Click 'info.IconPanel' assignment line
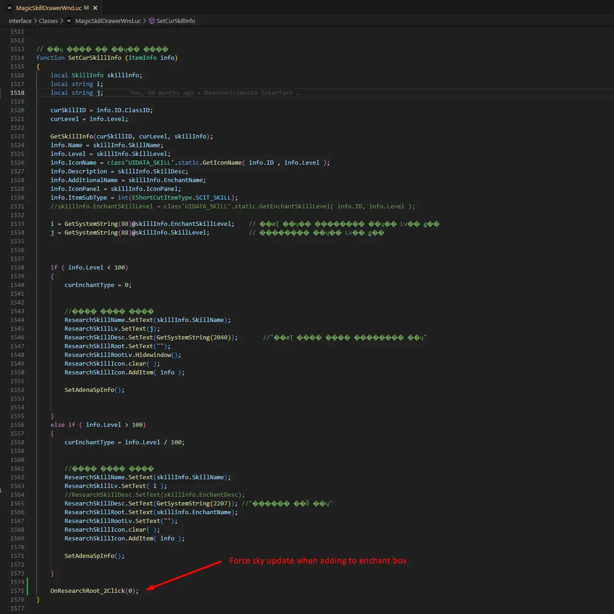The width and height of the screenshot is (614, 614). [116, 189]
